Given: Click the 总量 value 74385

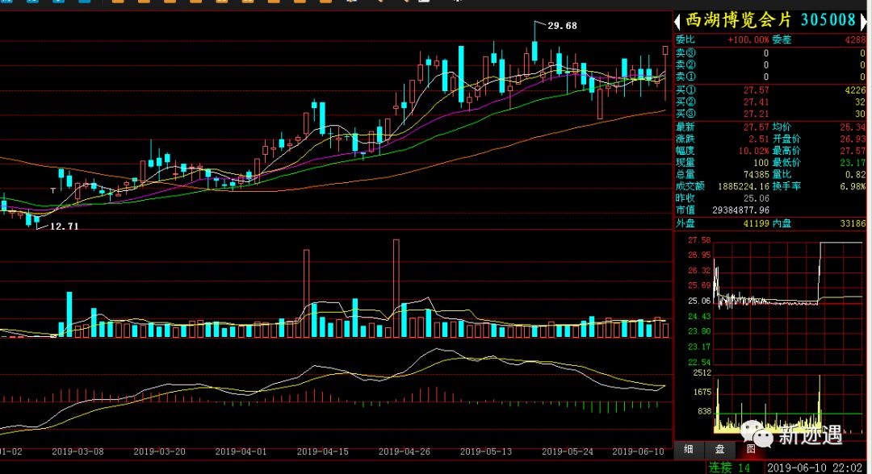Looking at the screenshot, I should 757,174.
